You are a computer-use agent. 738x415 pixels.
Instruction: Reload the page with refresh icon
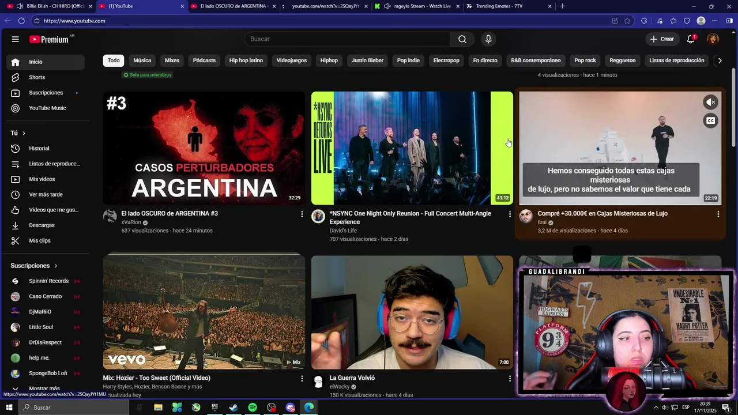[x=21, y=21]
